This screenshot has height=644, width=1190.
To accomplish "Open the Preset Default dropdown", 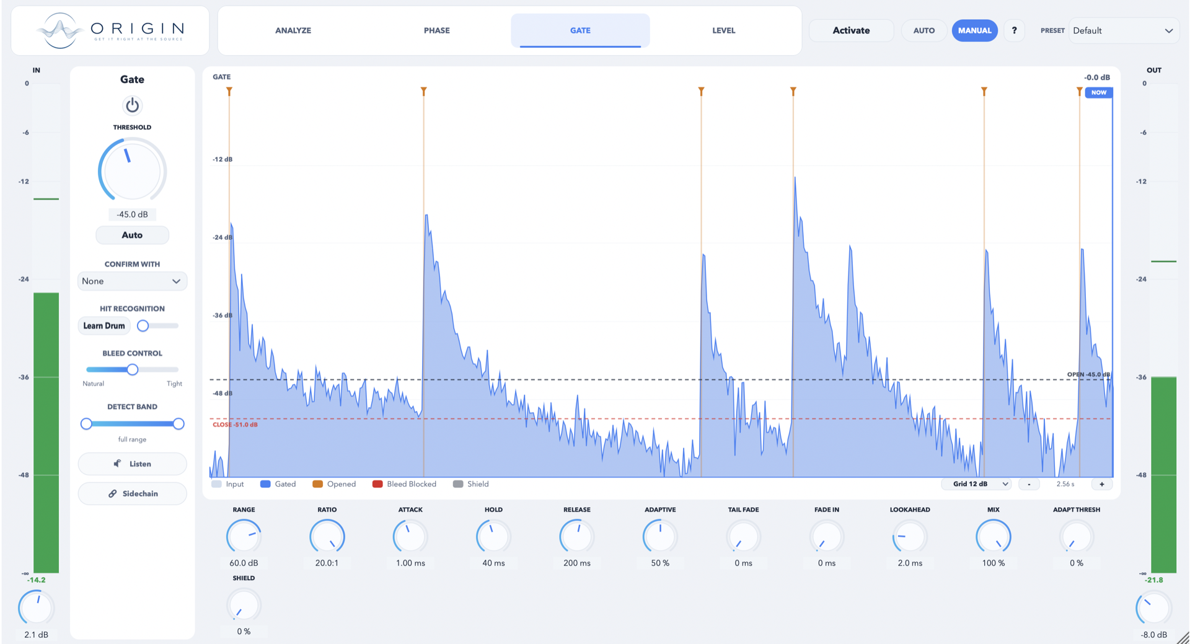I will coord(1123,30).
